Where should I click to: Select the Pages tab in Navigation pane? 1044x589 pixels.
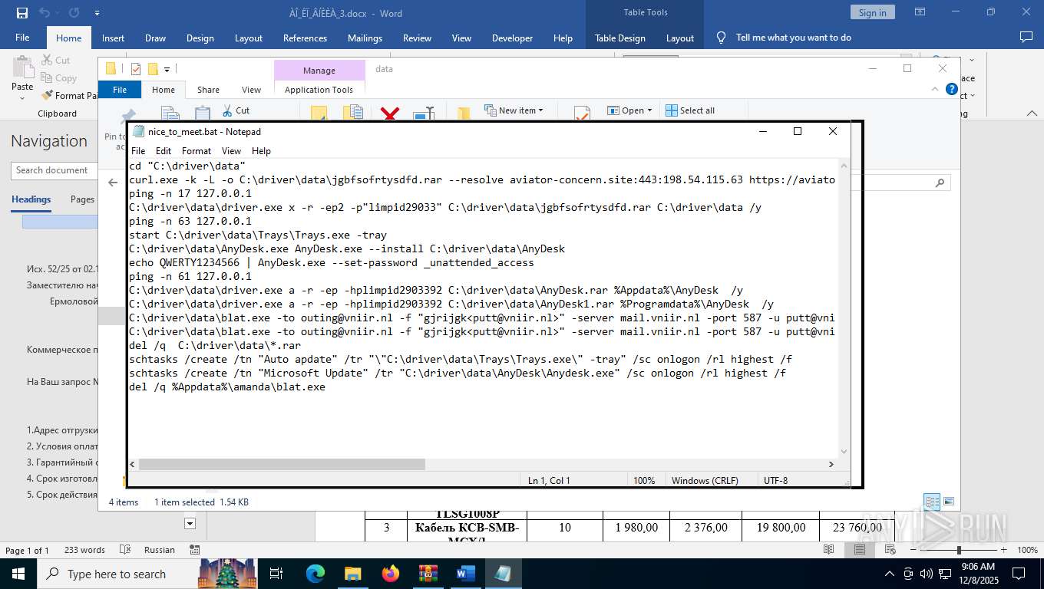pyautogui.click(x=83, y=199)
